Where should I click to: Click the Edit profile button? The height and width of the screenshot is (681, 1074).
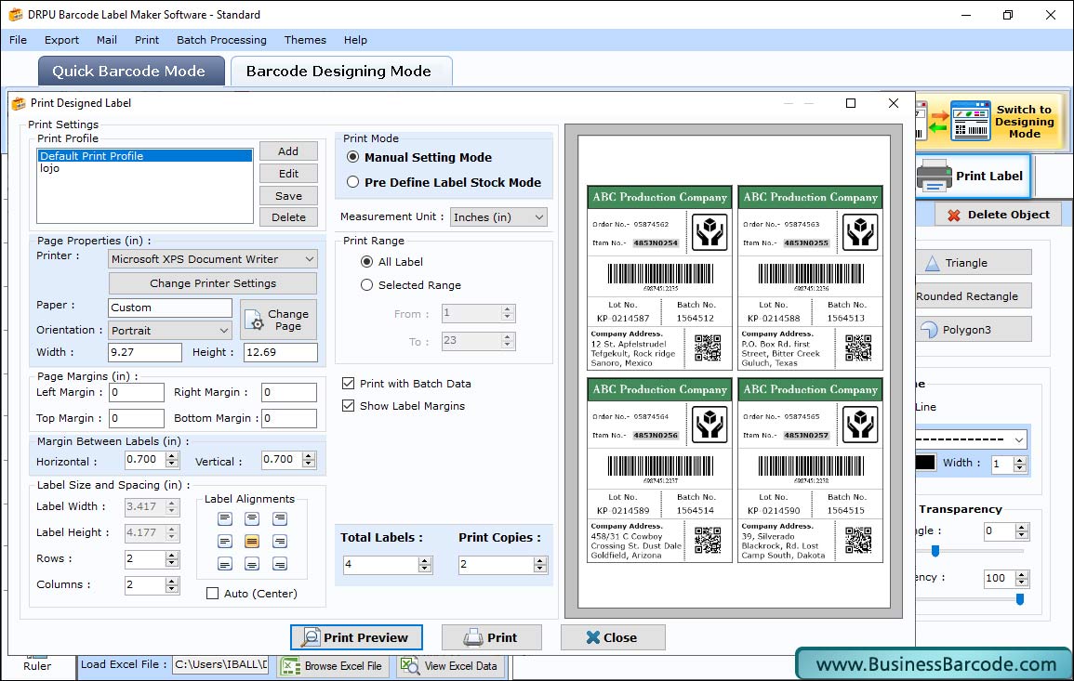(288, 173)
